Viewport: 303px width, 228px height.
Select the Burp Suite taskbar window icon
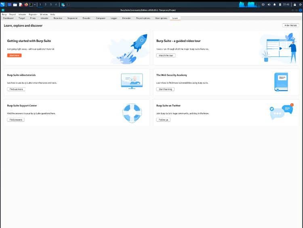tap(63, 4)
